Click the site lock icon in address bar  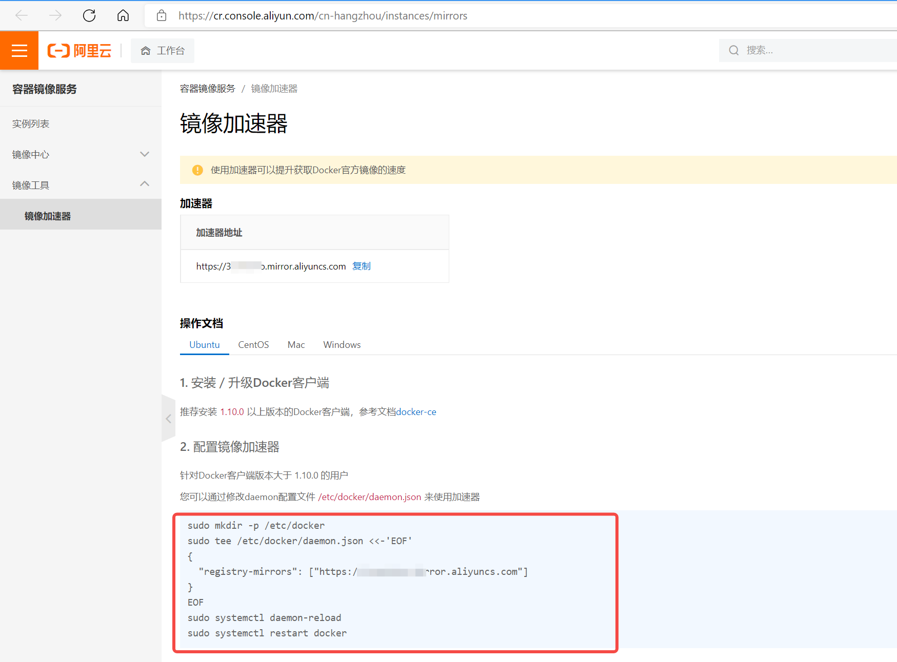162,16
